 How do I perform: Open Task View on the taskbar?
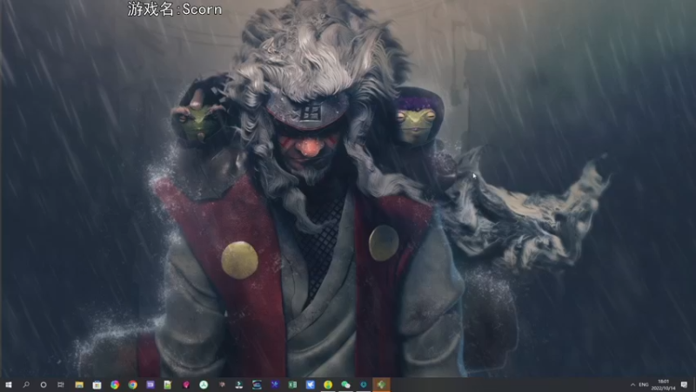[x=61, y=385]
